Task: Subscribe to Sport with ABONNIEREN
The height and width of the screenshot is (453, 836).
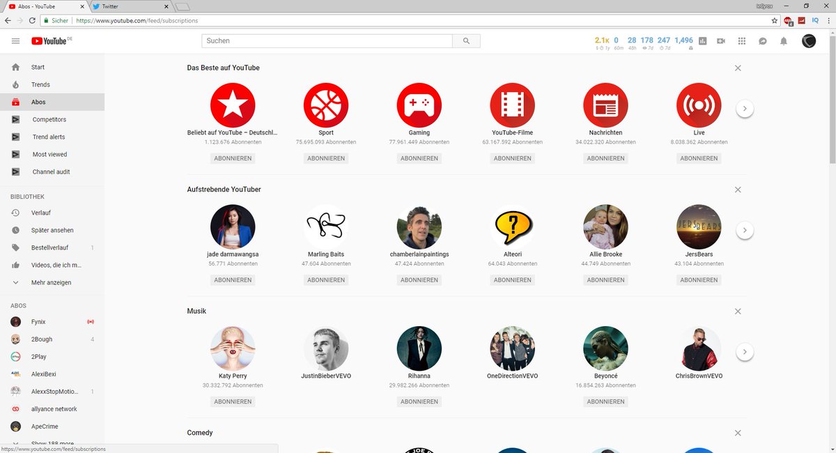Action: point(326,158)
